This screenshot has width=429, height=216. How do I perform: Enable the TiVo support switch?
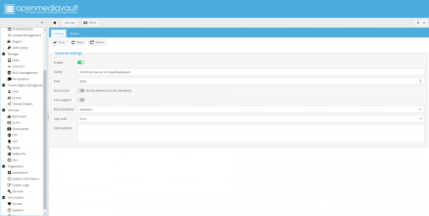81,100
